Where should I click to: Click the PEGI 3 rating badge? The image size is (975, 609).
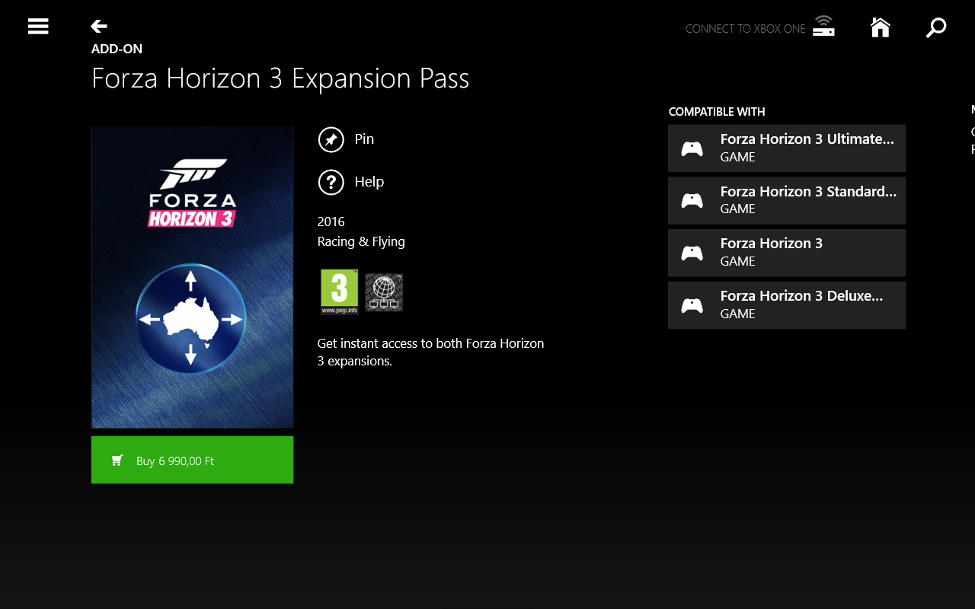click(339, 292)
